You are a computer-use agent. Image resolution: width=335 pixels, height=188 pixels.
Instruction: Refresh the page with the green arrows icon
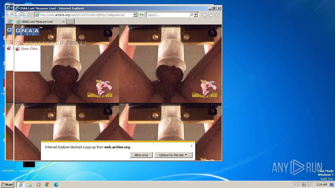click(142, 15)
